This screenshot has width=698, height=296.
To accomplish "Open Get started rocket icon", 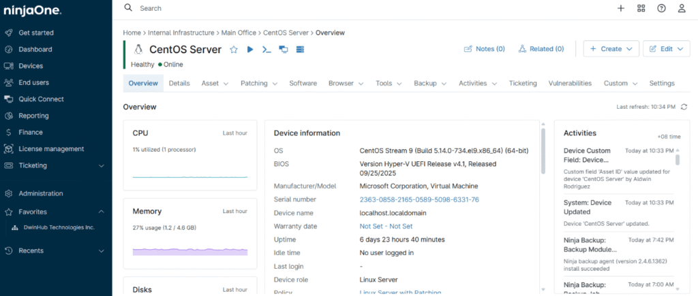I will (8, 33).
